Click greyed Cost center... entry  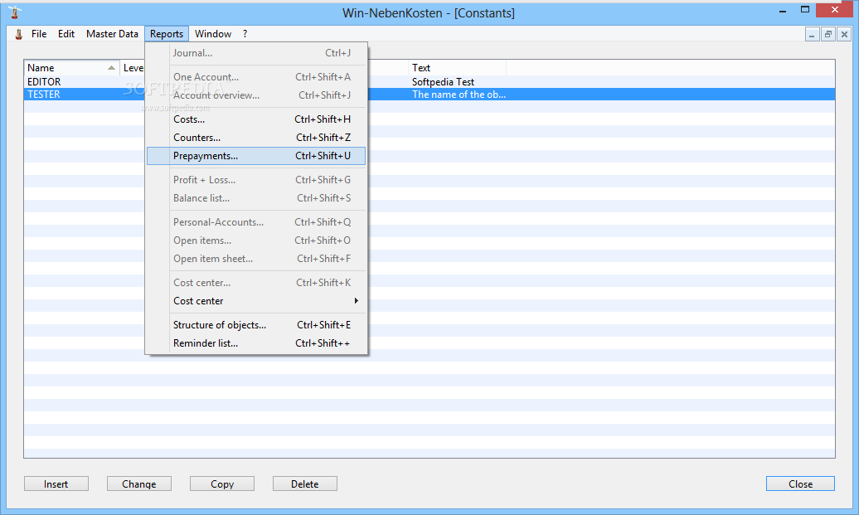coord(256,283)
